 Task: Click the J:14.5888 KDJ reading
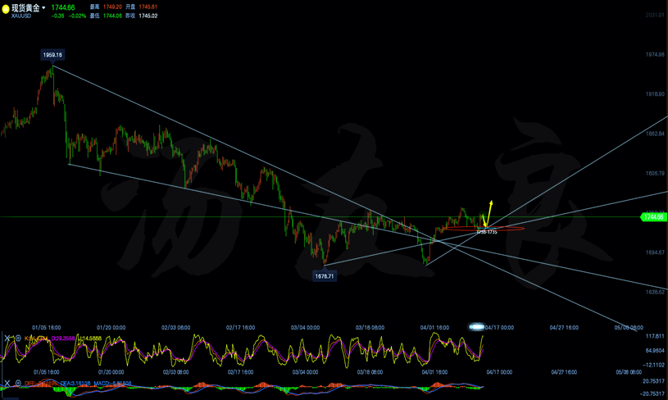(x=89, y=339)
